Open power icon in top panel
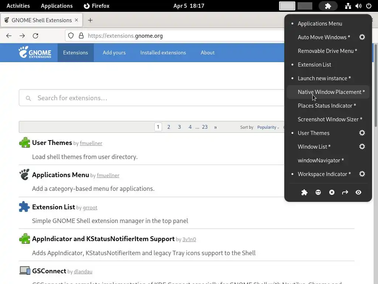The image size is (378, 284). click(369, 6)
